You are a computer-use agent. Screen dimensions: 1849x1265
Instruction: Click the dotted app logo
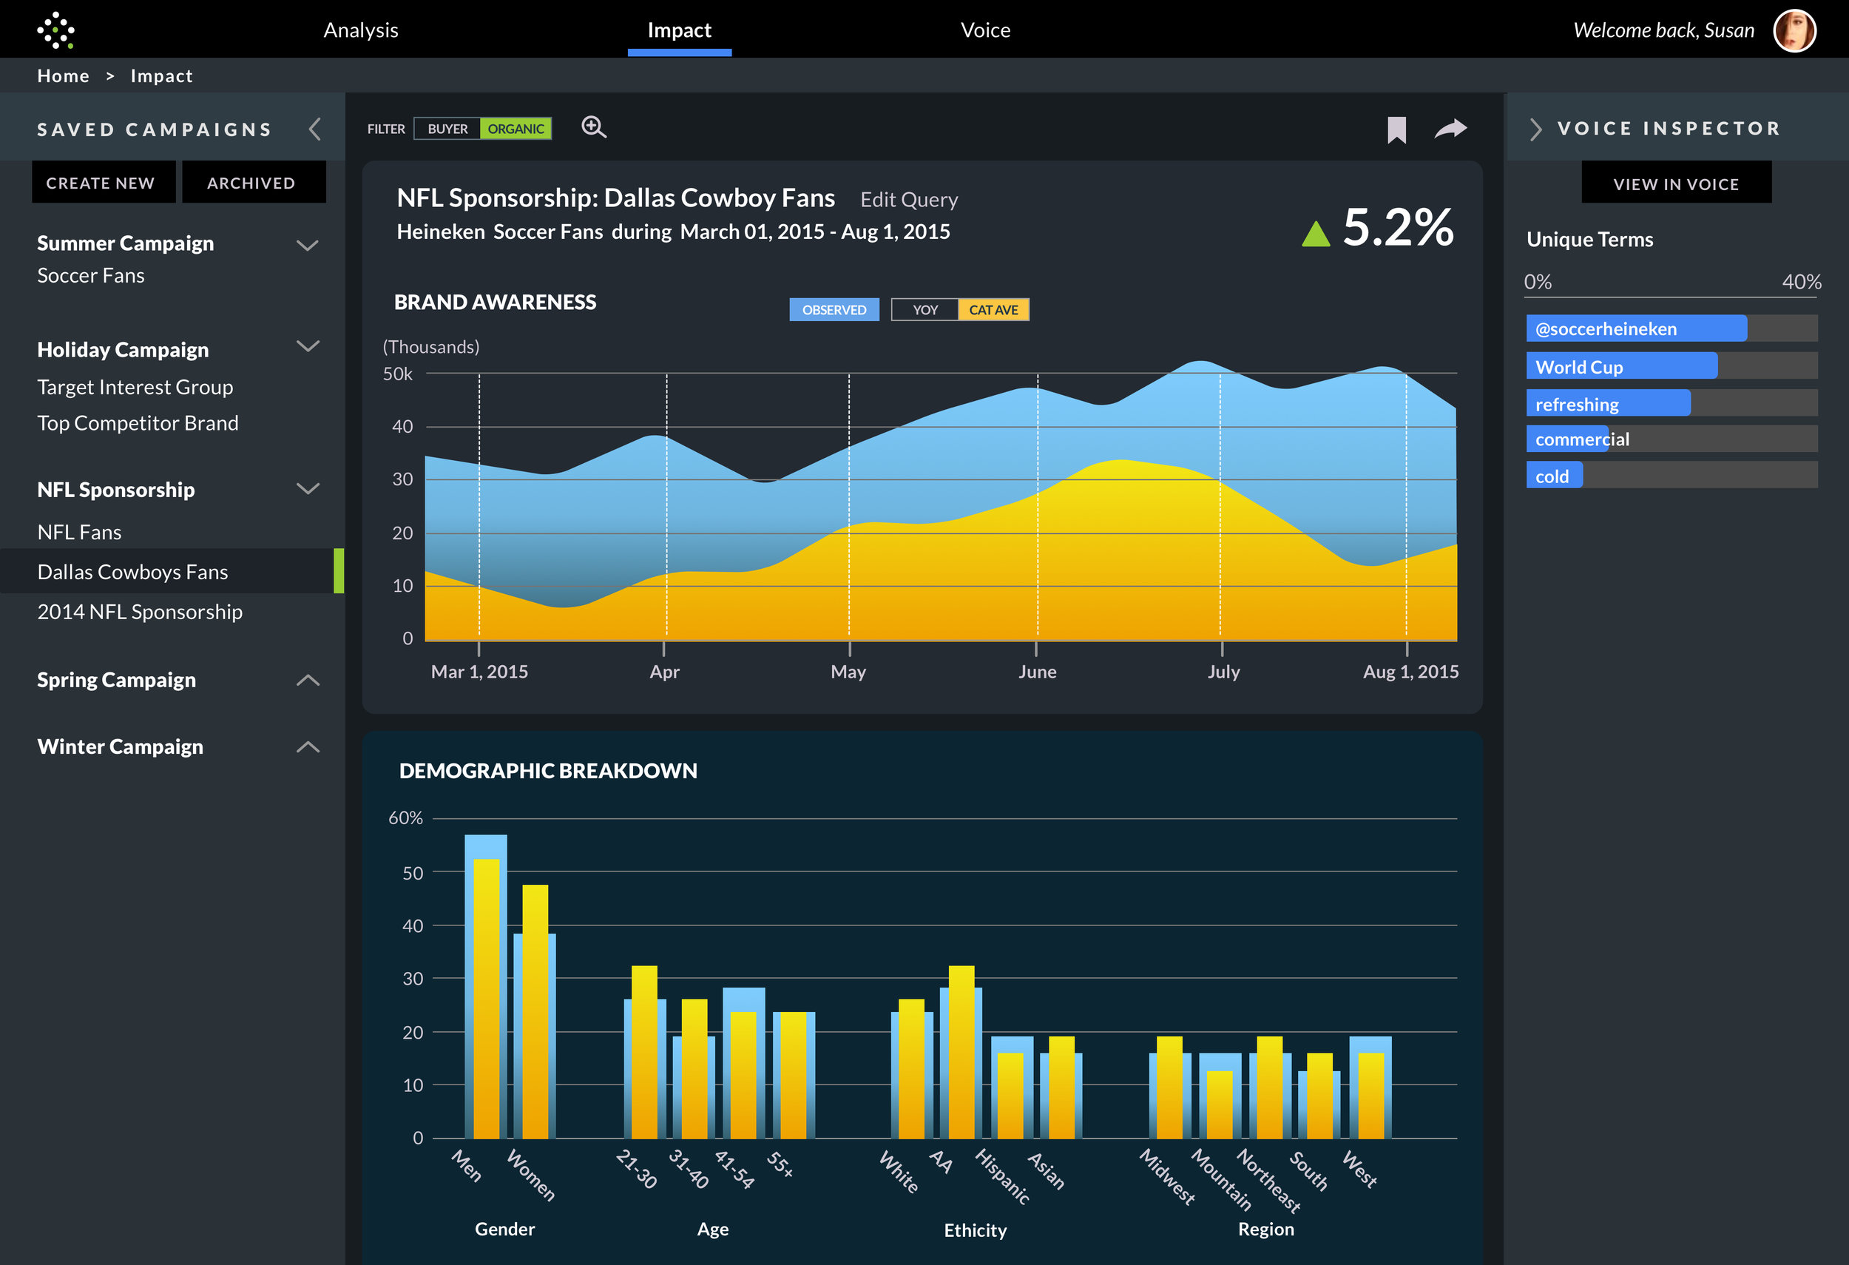click(55, 30)
